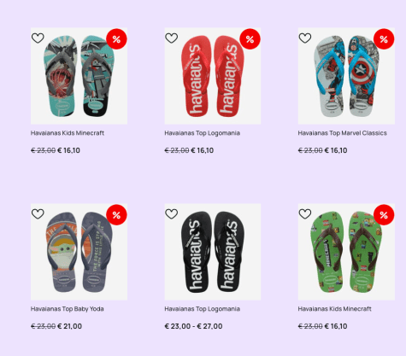Favorite the teal Havaianas Kids Minecraft sandals
The width and height of the screenshot is (406, 356).
[38, 38]
